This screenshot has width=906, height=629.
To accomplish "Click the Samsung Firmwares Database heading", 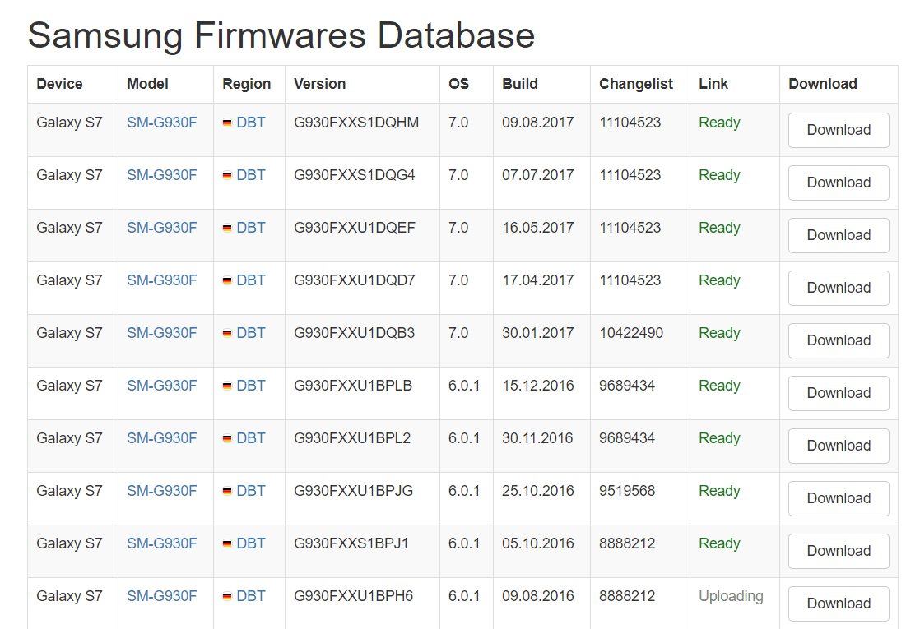I will click(x=281, y=35).
